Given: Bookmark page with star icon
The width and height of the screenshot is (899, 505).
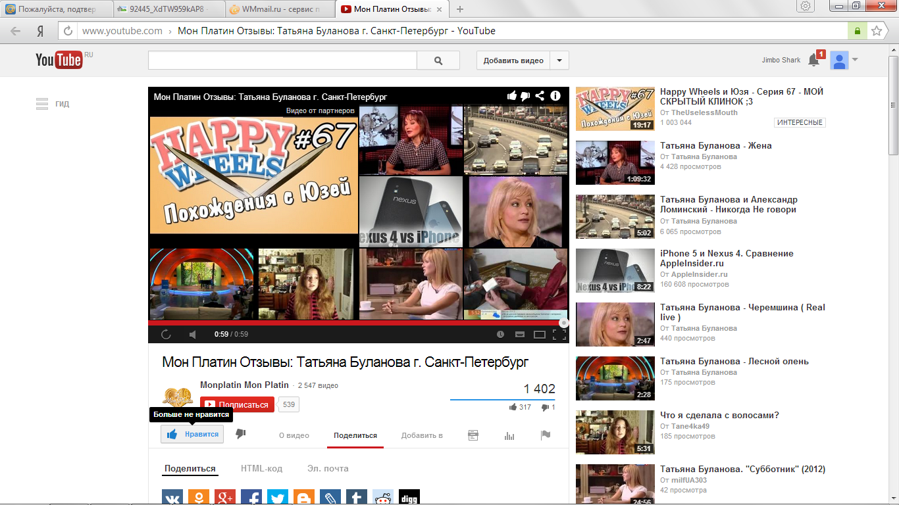Looking at the screenshot, I should 877,31.
